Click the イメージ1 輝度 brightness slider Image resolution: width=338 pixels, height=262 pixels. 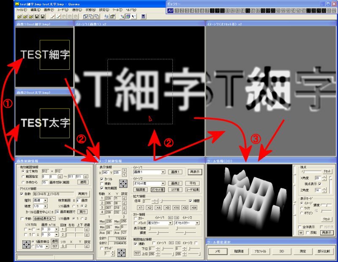click(159, 233)
